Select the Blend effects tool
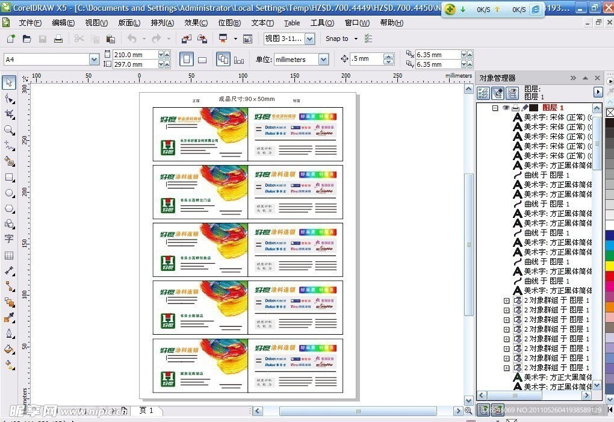614x422 pixels. (10, 302)
